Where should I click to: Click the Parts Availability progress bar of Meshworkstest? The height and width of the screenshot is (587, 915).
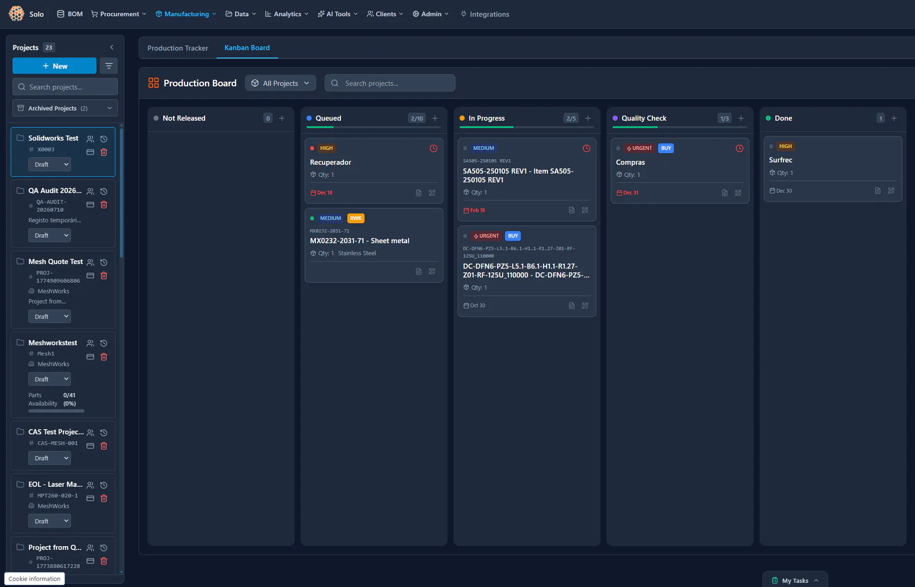coord(56,411)
